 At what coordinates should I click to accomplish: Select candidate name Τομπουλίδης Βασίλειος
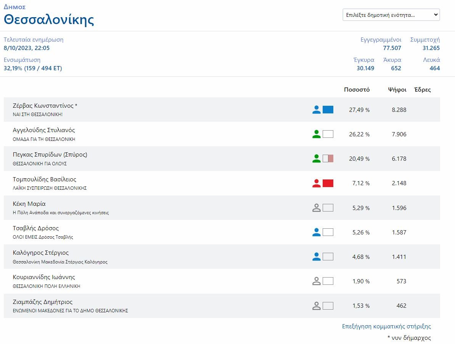pos(44,179)
